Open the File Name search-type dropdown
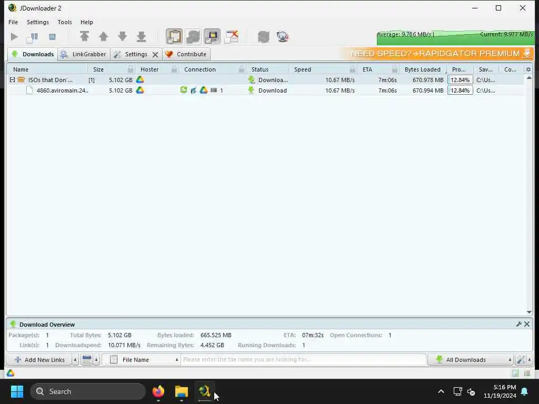539x404 pixels. (x=141, y=360)
